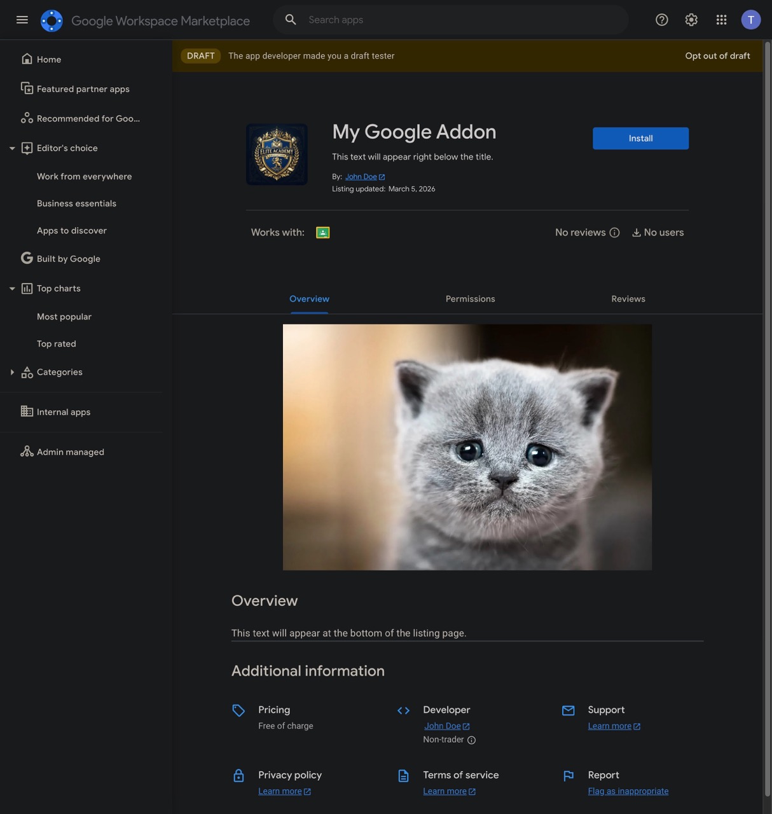
Task: Open the Google apps grid icon
Action: [720, 19]
